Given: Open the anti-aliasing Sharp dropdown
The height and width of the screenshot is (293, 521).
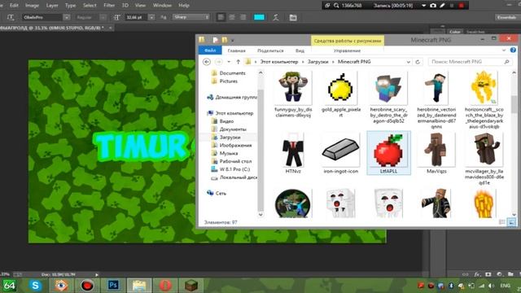Looking at the screenshot, I should point(190,17).
